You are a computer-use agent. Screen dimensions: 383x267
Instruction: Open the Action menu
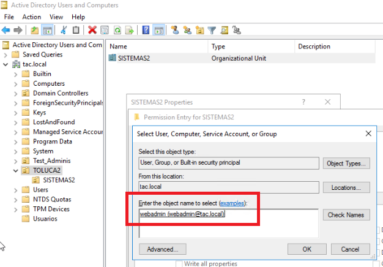(31, 17)
